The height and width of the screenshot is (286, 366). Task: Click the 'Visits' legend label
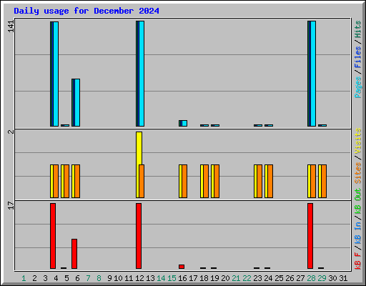pyautogui.click(x=358, y=142)
